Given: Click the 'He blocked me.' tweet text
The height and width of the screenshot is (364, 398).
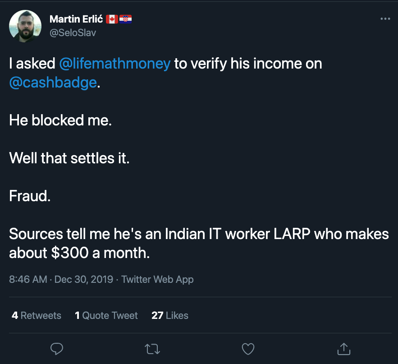Looking at the screenshot, I should [60, 120].
